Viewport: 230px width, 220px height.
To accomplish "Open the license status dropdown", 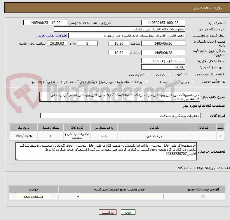I will [120, 197].
